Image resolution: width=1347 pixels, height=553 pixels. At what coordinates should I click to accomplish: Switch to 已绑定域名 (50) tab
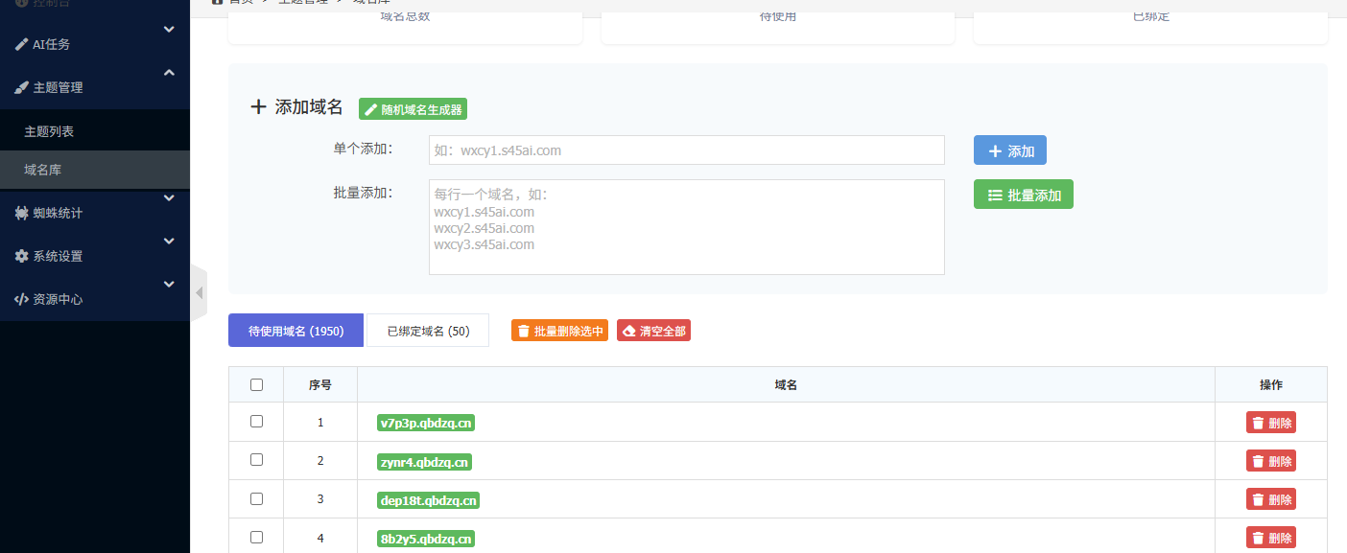428,331
